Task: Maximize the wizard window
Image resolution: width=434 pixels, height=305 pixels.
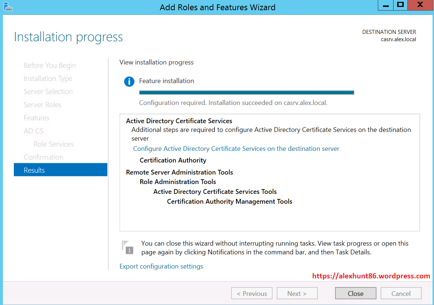Action: click(400, 5)
